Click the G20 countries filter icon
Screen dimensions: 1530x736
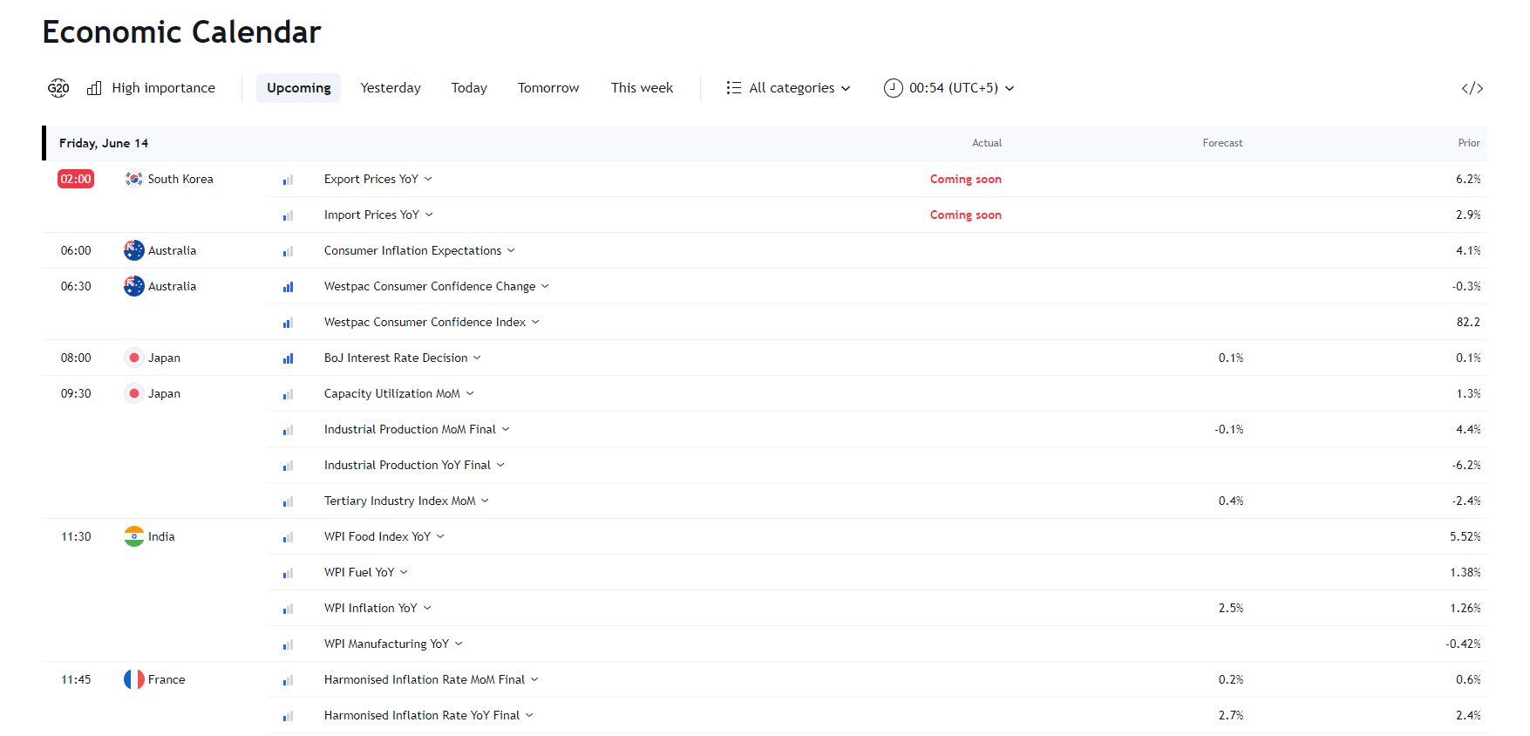58,88
